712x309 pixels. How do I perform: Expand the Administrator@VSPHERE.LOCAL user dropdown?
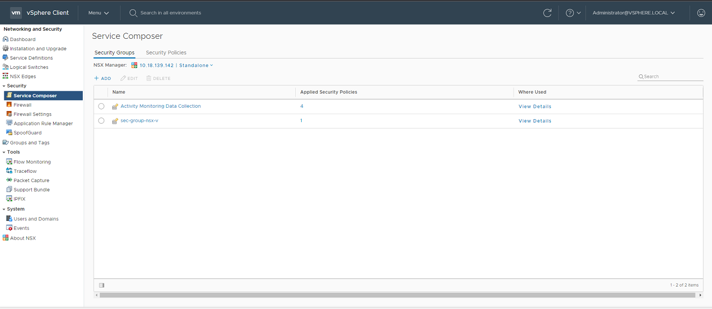[633, 13]
